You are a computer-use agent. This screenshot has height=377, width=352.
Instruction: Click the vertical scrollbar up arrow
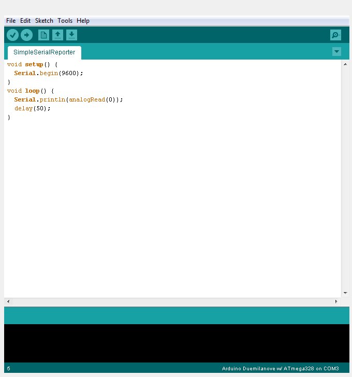click(345, 64)
